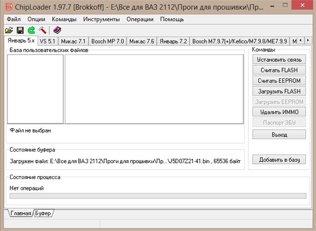Open the Операции menu
The width and height of the screenshot is (316, 231).
click(x=140, y=19)
